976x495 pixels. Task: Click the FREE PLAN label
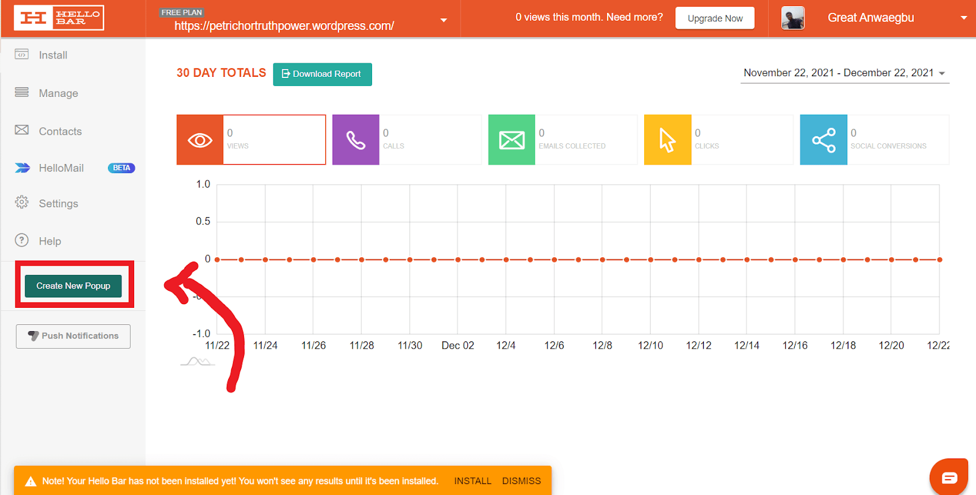pos(182,12)
